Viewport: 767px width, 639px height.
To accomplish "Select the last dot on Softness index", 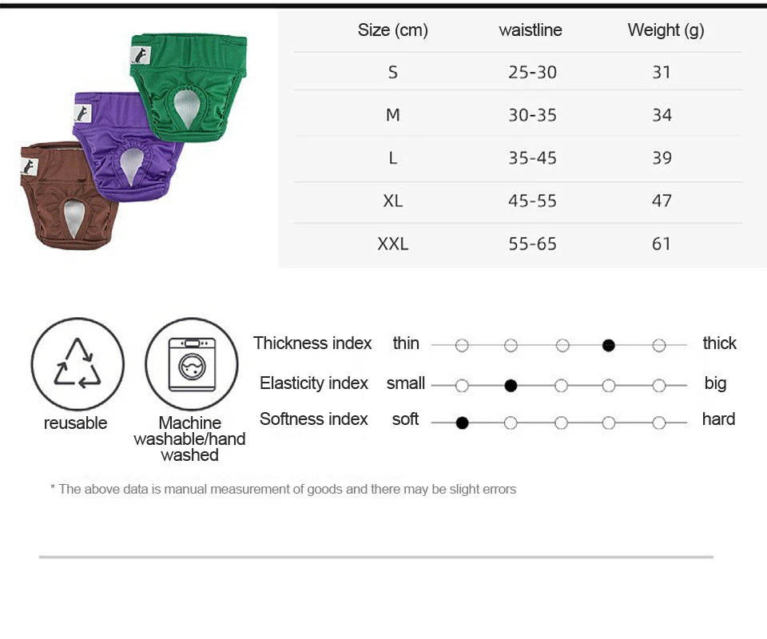I will (658, 423).
